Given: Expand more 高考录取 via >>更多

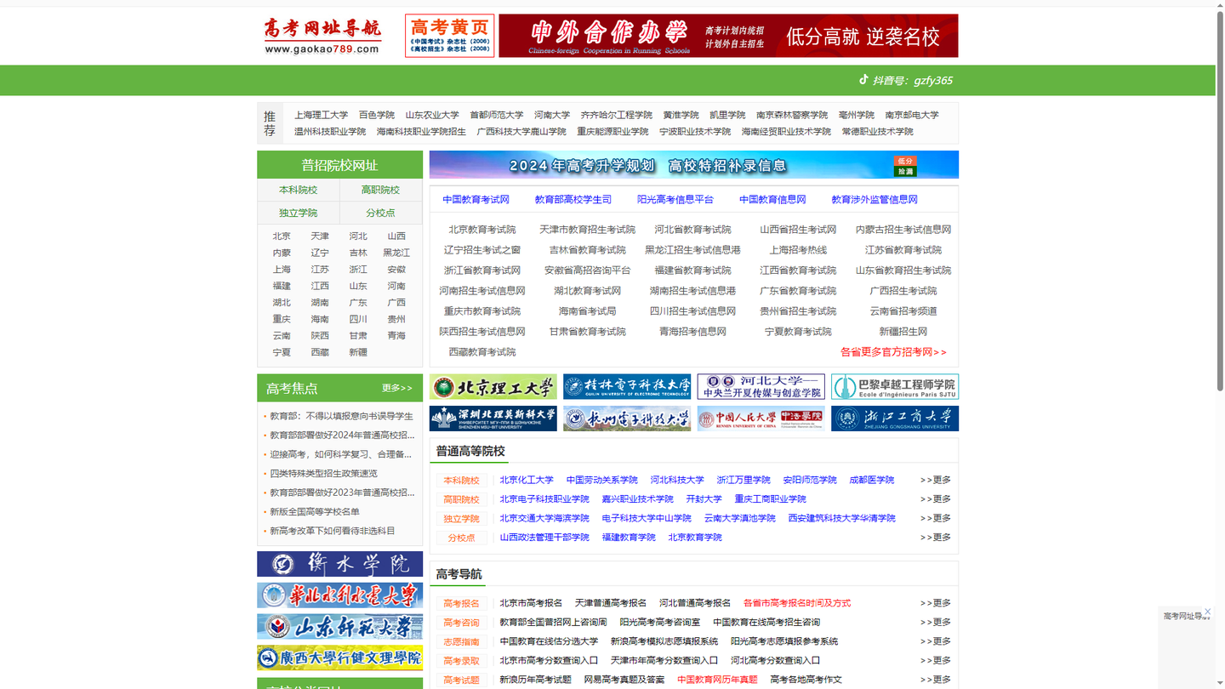Looking at the screenshot, I should point(935,660).
